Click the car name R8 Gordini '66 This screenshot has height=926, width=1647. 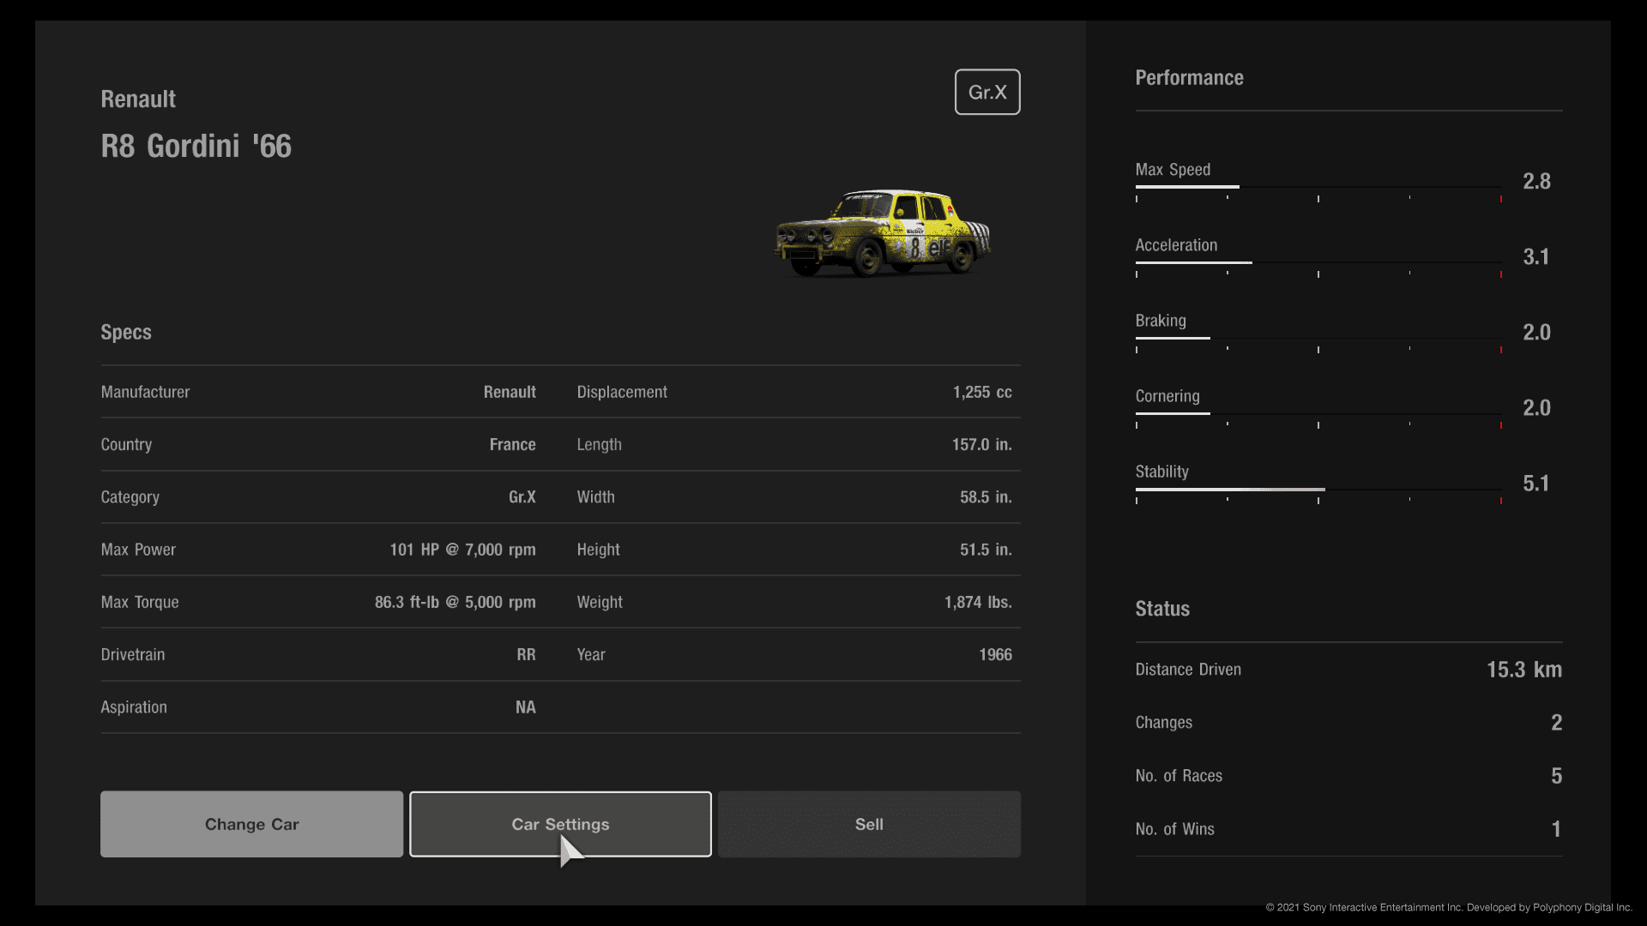coord(196,146)
